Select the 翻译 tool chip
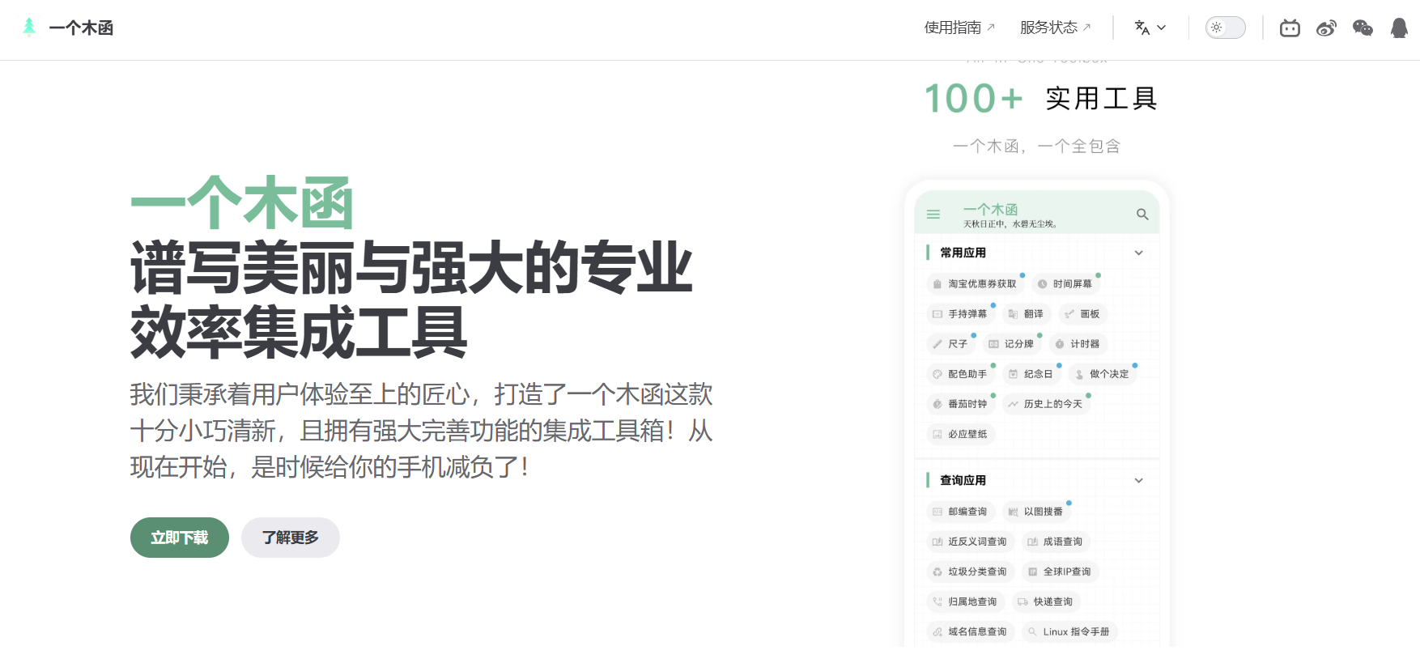 (x=1027, y=314)
